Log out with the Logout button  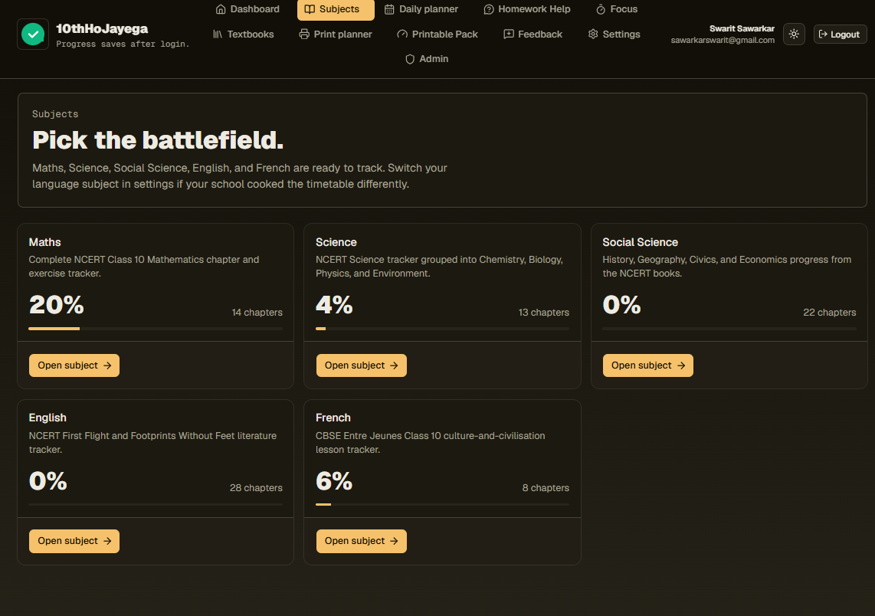click(x=840, y=34)
